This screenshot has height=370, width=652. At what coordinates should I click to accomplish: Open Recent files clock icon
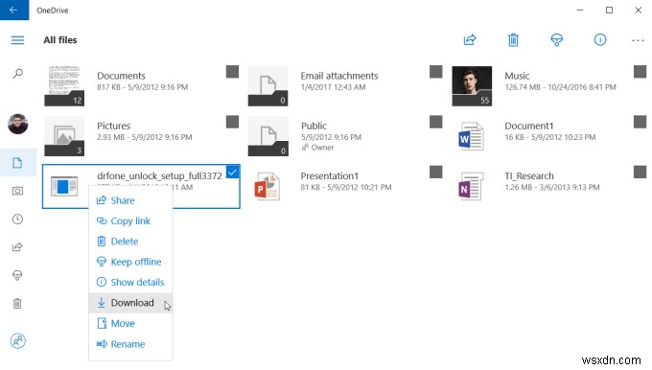tap(17, 220)
